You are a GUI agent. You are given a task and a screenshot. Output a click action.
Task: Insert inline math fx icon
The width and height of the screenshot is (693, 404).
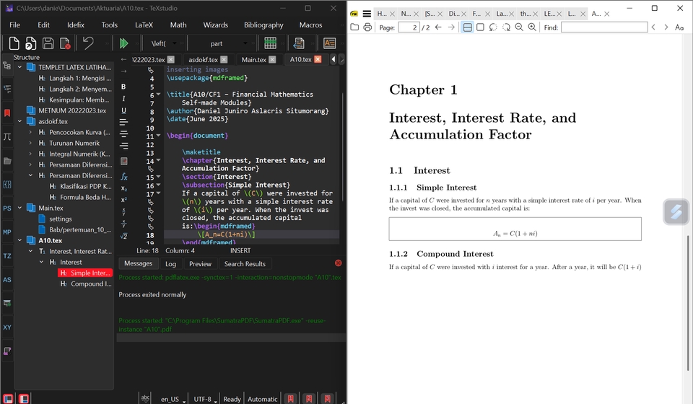(x=123, y=177)
